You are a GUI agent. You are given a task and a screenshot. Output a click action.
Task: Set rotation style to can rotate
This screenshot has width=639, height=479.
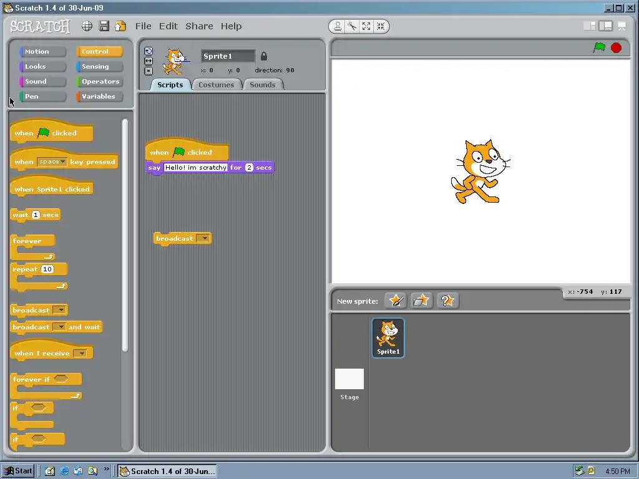pyautogui.click(x=149, y=51)
